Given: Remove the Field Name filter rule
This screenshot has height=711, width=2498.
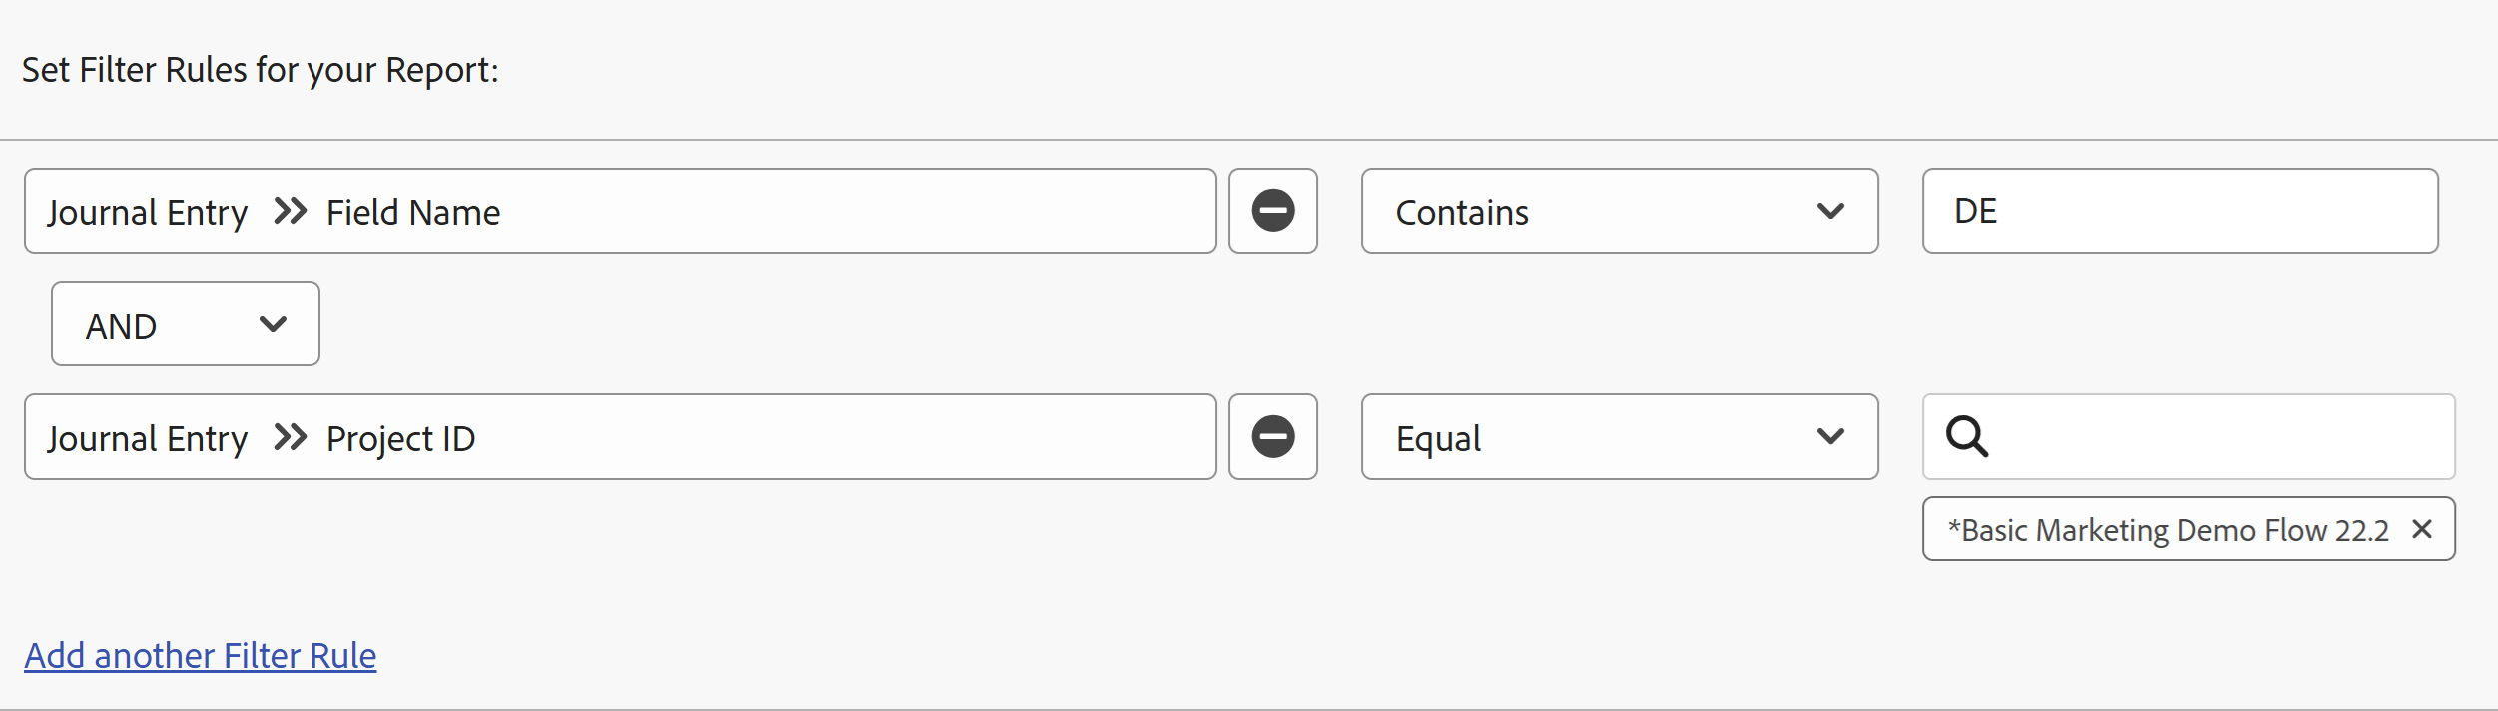Looking at the screenshot, I should [x=1273, y=211].
